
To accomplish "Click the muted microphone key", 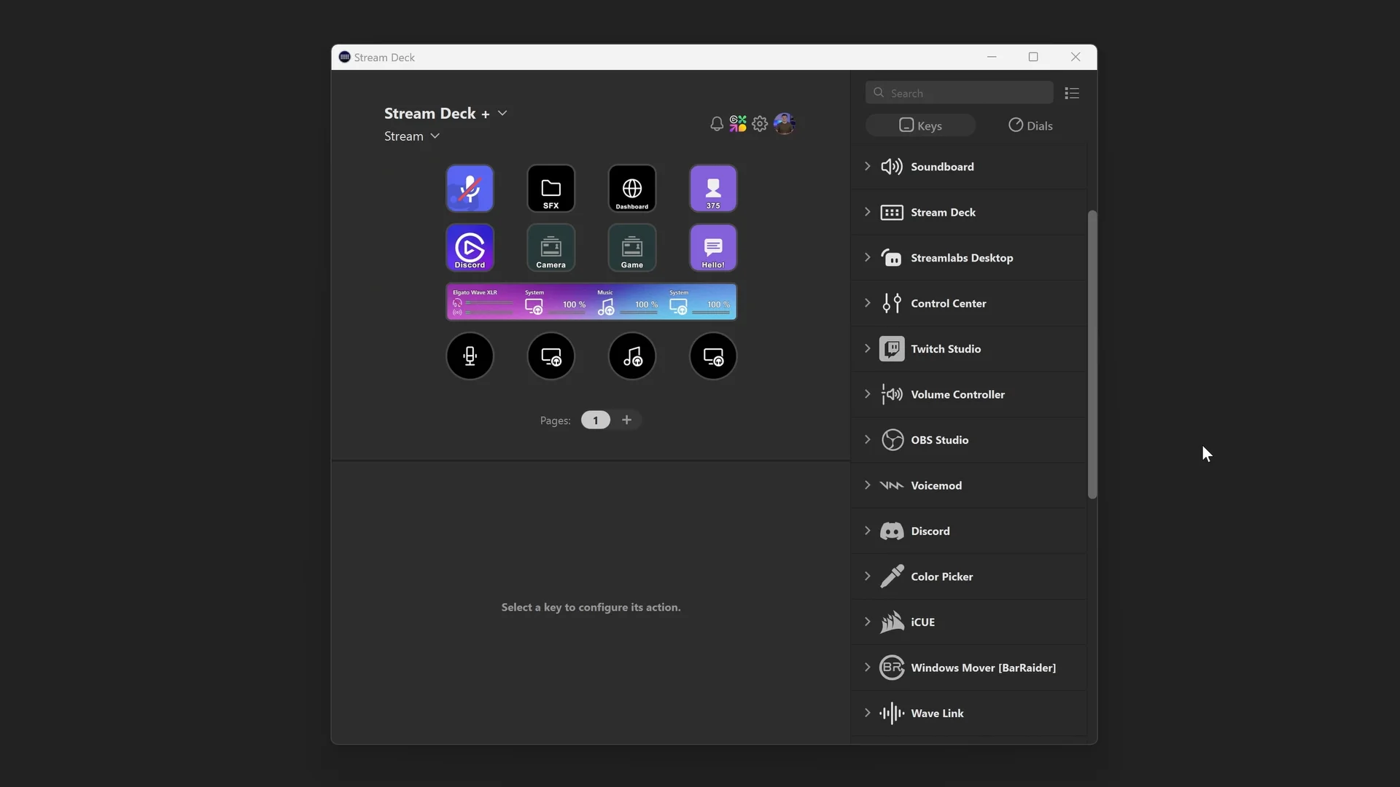I will pos(470,189).
